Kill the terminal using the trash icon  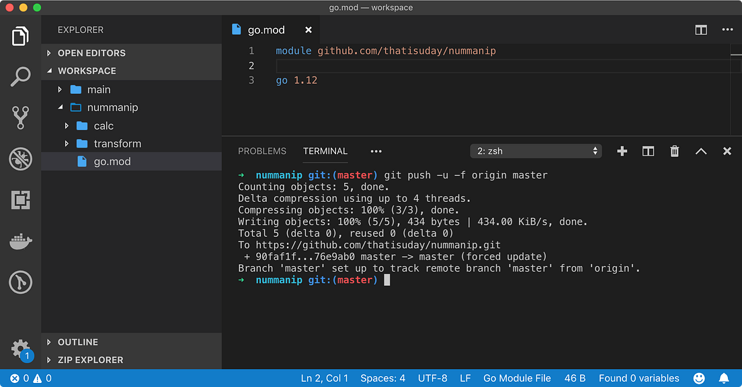coord(674,151)
